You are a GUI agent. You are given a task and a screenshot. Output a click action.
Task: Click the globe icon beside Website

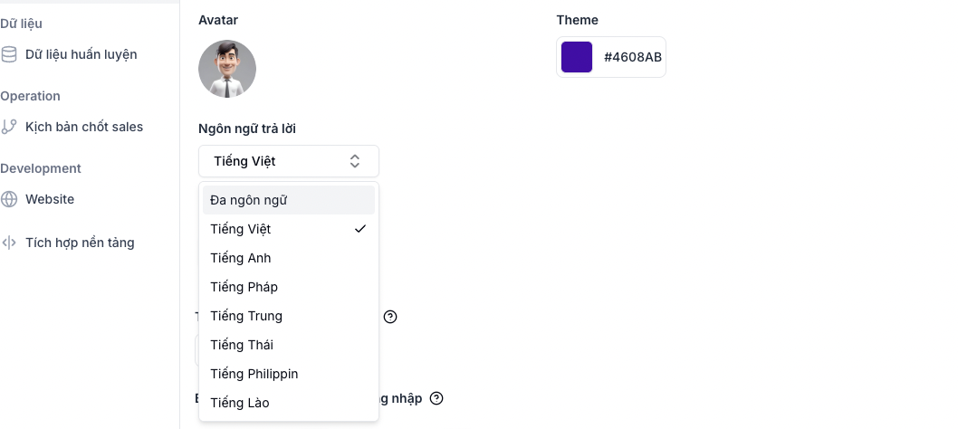tap(9, 199)
